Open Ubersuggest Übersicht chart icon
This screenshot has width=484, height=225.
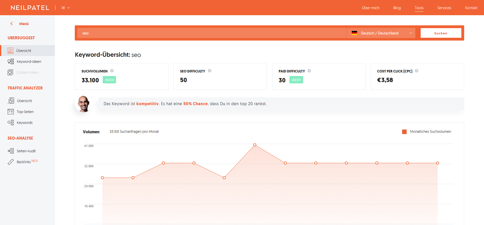coord(10,51)
